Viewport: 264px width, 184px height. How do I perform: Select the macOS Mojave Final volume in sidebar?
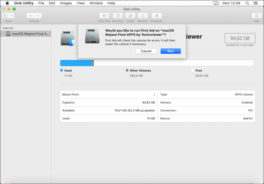pos(26,34)
